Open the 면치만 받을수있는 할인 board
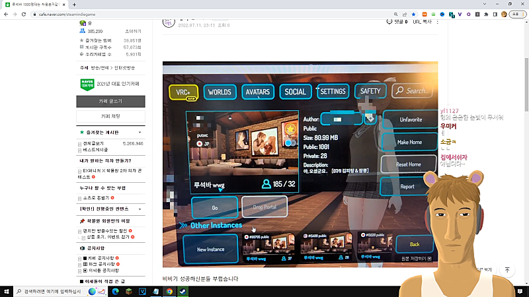 [x=105, y=230]
